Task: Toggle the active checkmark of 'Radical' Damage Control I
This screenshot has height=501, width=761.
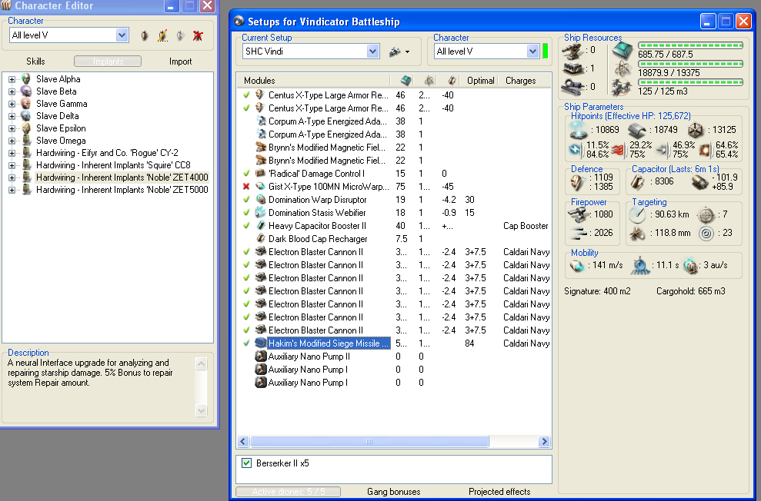Action: (x=246, y=174)
